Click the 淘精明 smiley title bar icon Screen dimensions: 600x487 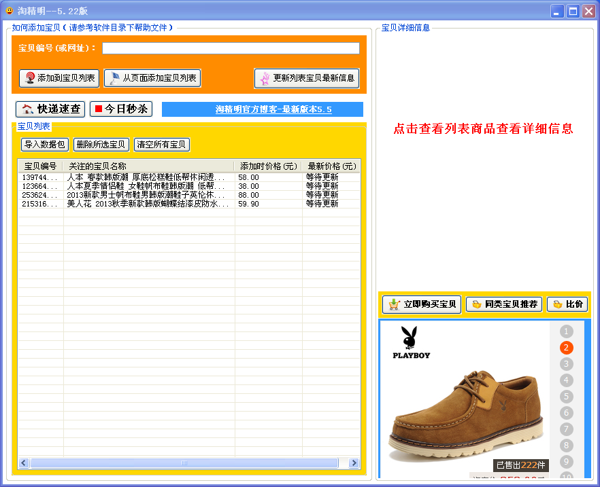pos(10,11)
